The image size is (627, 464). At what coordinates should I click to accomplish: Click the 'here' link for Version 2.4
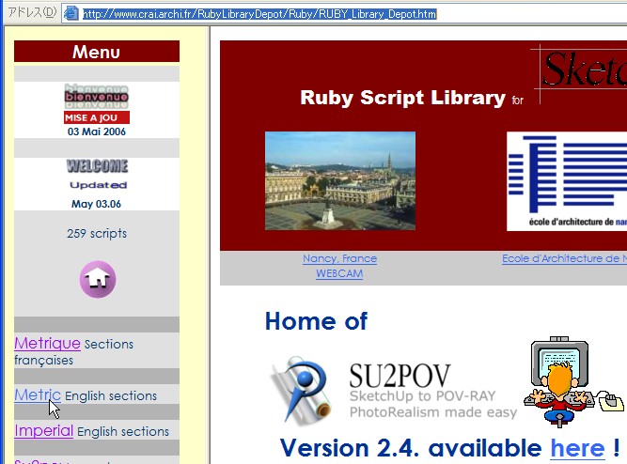click(x=577, y=448)
